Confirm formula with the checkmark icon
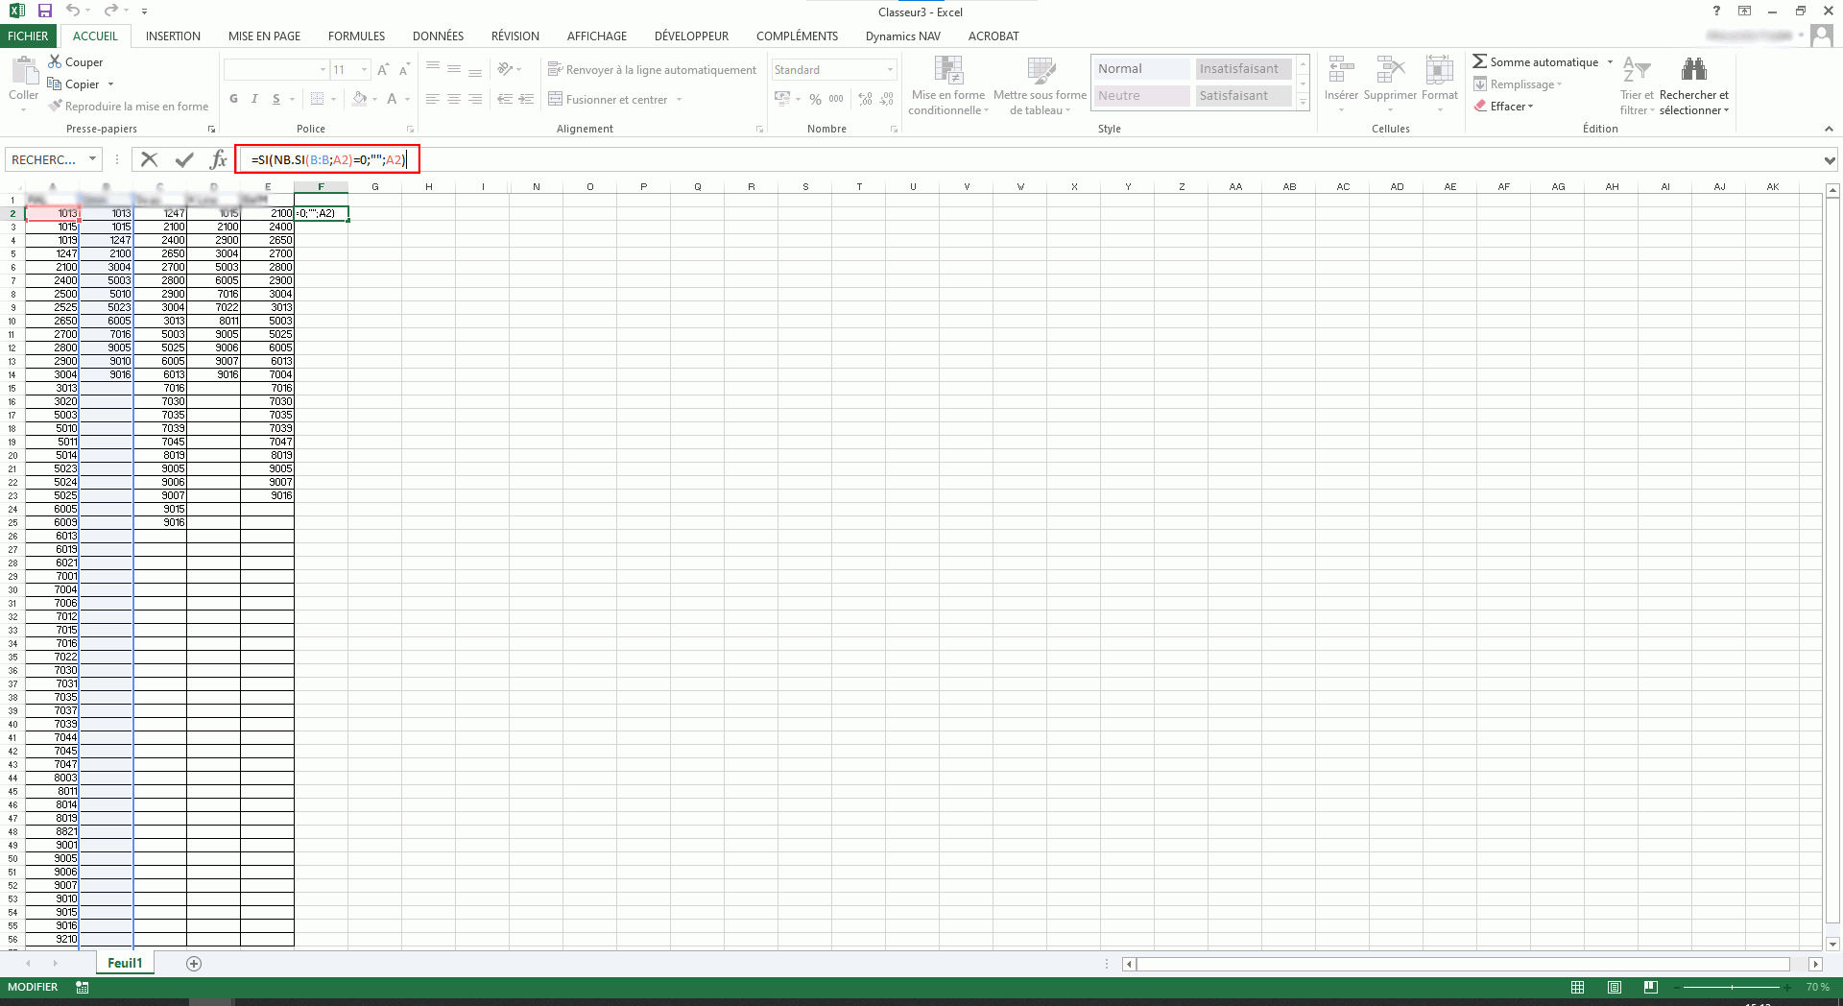This screenshot has width=1843, height=1006. [x=184, y=159]
